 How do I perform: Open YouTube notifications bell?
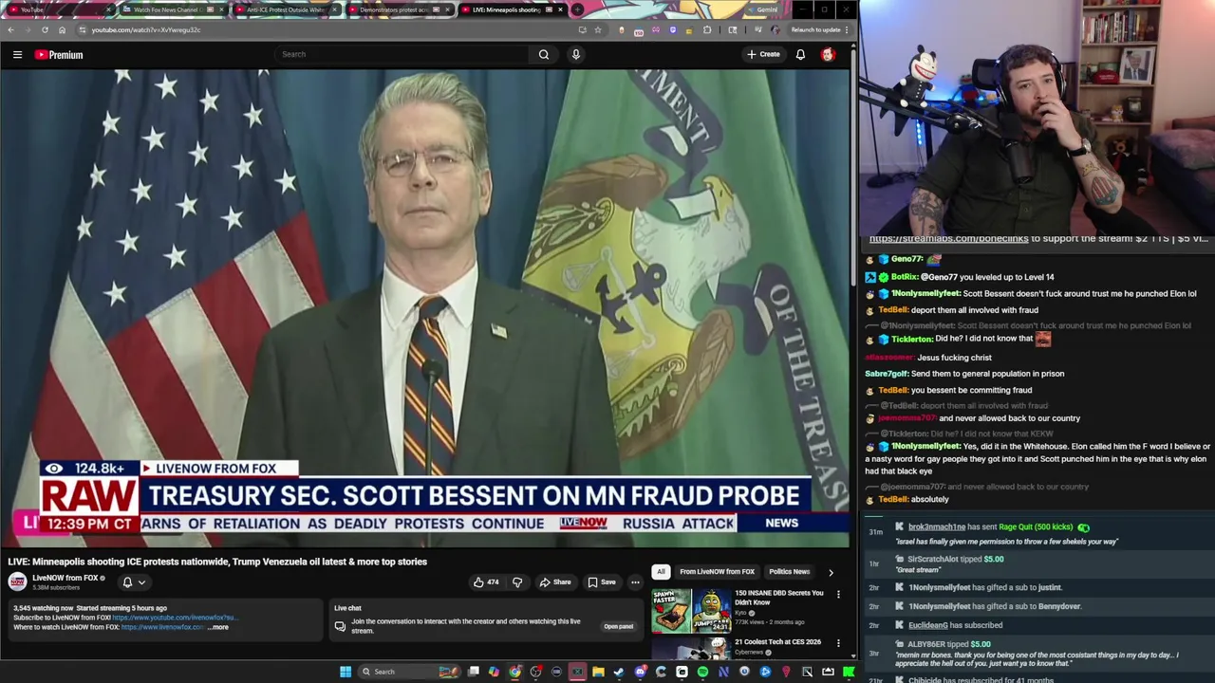(800, 54)
